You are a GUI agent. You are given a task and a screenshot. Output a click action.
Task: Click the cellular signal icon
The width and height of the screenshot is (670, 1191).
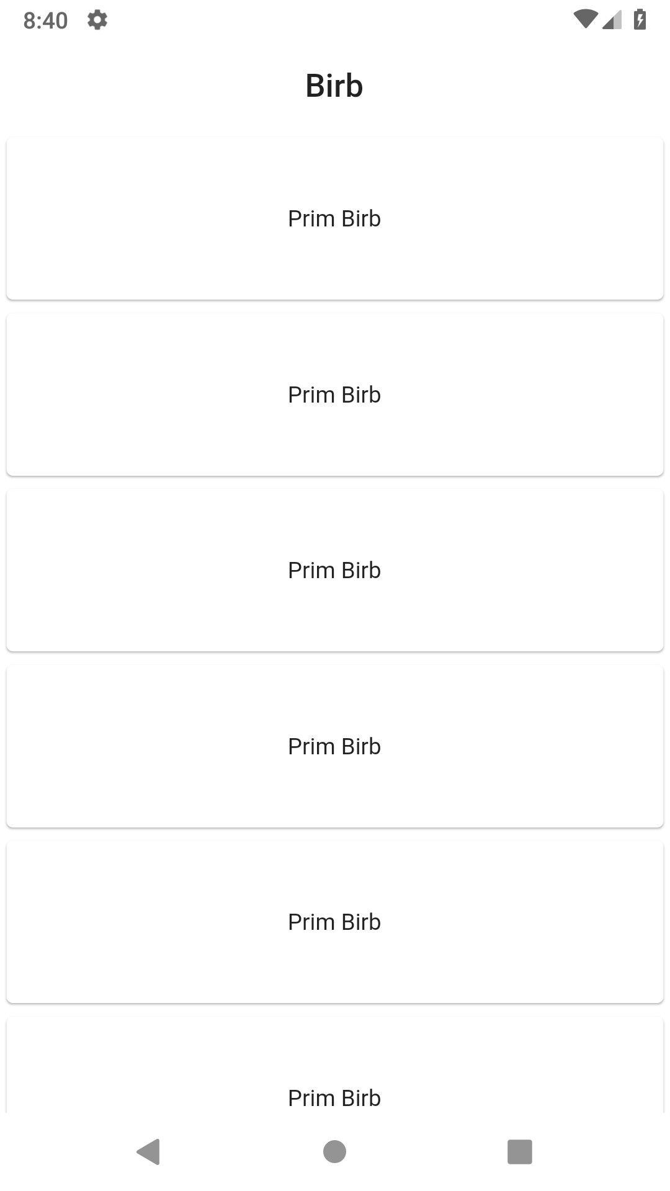[x=610, y=20]
